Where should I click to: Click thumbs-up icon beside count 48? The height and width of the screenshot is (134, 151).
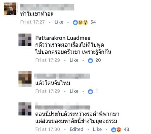tap(114, 130)
